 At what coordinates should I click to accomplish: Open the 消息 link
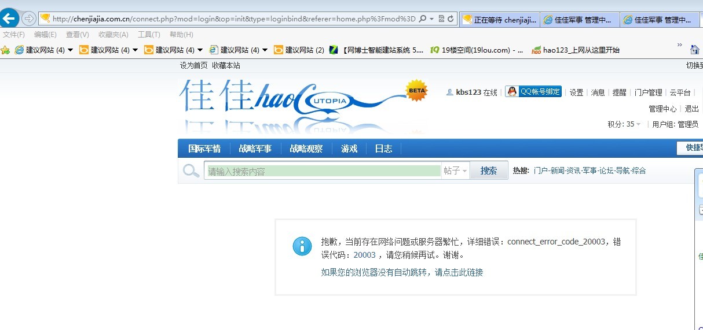coord(598,92)
